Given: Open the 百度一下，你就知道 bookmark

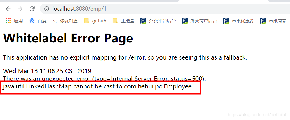Looking at the screenshot, I should 53,21.
